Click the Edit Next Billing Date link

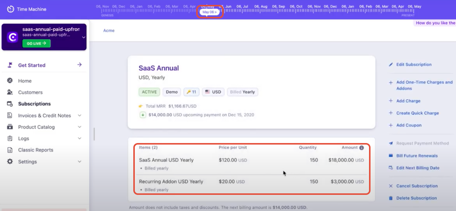point(418,168)
